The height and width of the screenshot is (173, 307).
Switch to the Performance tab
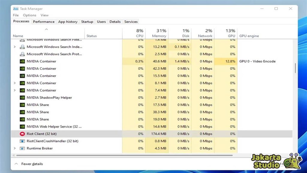click(x=44, y=21)
